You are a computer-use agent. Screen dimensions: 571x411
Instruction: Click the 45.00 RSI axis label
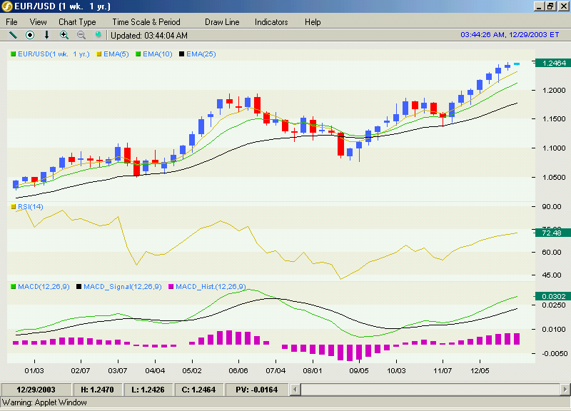[x=552, y=275]
